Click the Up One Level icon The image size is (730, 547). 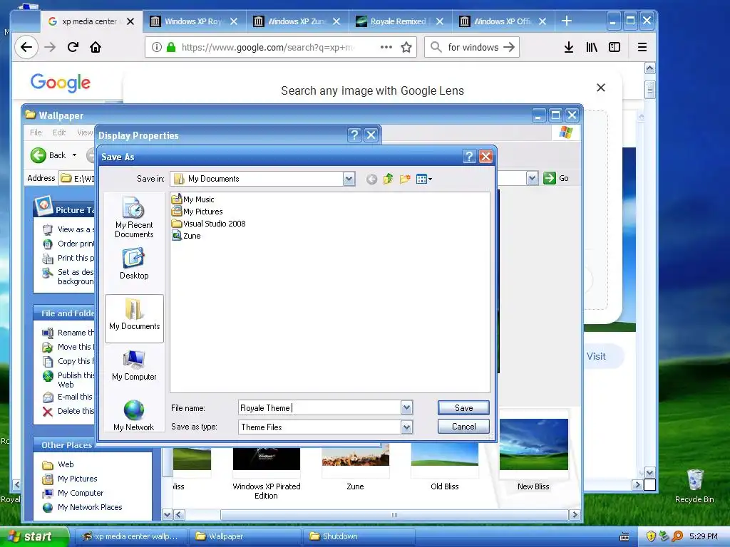388,179
